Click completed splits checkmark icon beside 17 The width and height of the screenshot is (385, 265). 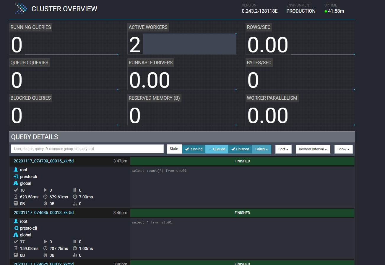click(x=16, y=242)
